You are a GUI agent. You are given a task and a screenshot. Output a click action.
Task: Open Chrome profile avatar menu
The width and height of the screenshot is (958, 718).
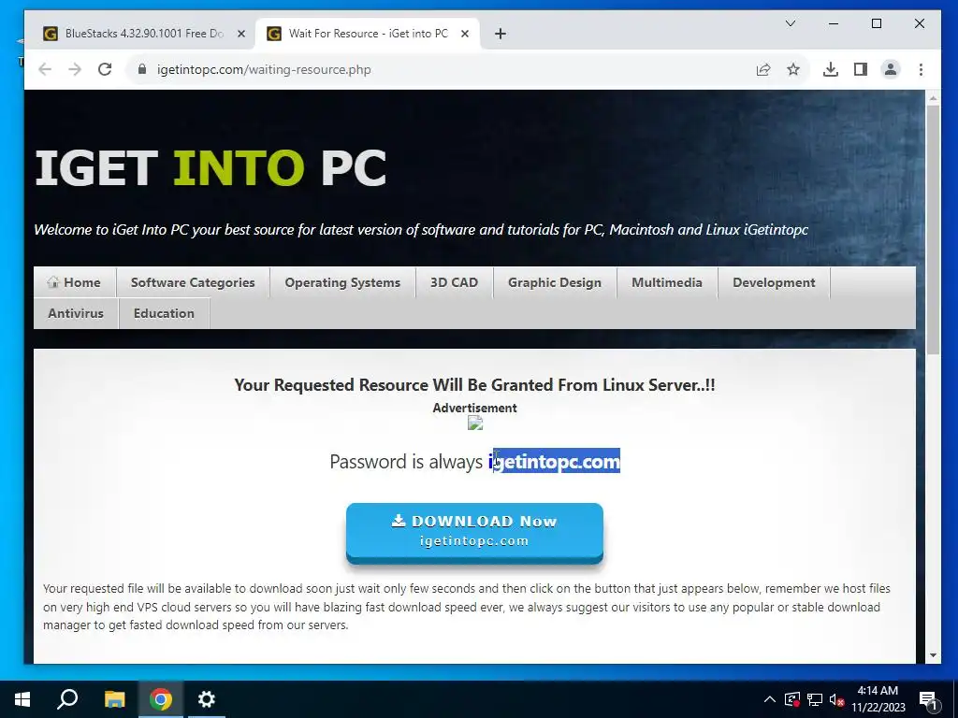coord(891,69)
